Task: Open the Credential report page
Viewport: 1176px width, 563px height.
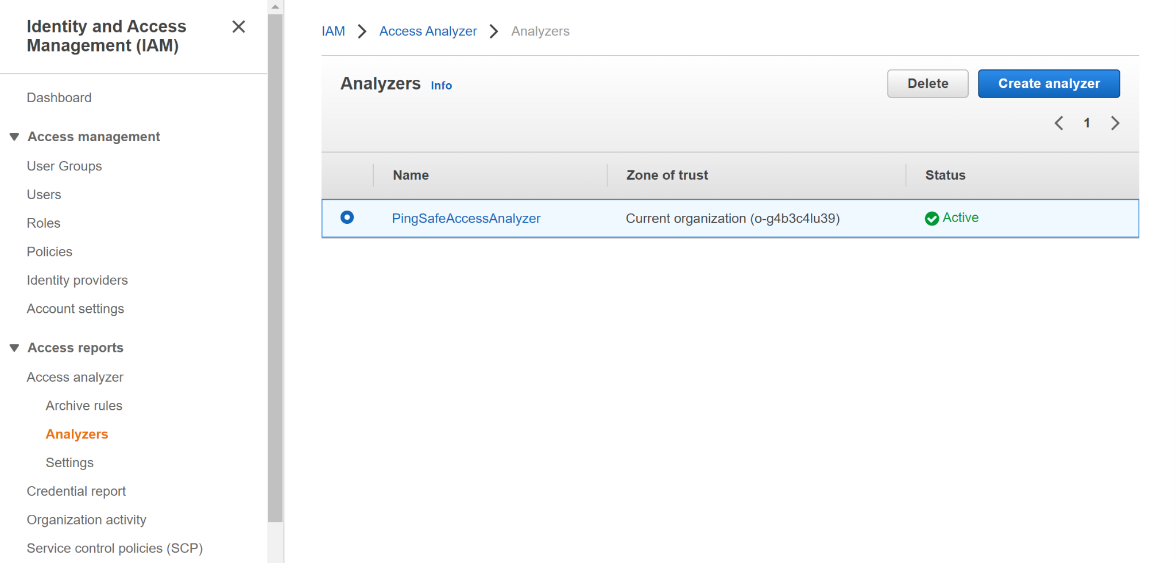Action: 76,491
